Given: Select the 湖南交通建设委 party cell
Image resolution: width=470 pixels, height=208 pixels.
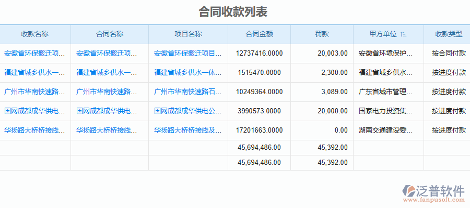Looking at the screenshot, I should [x=386, y=130].
